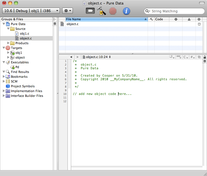Viewport: 207px width, 176px height.
Task: Click the Source folder icon
Action: [12, 29]
